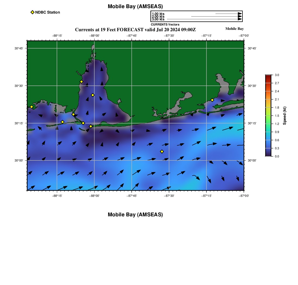
Task: Select the station on Mobile Bay's upper western shore
Action: point(81,82)
